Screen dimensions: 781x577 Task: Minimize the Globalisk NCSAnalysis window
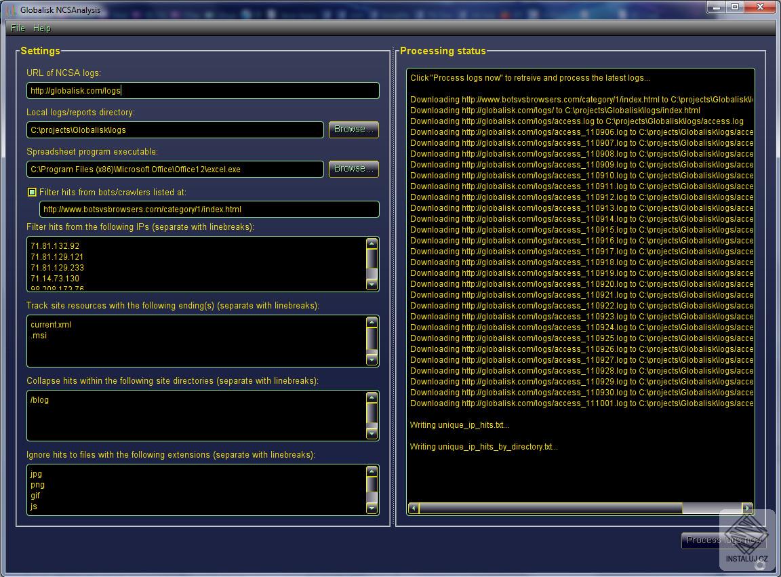click(x=717, y=7)
